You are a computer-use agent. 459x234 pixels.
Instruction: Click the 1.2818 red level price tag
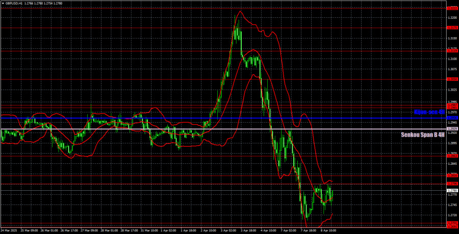click(452, 175)
